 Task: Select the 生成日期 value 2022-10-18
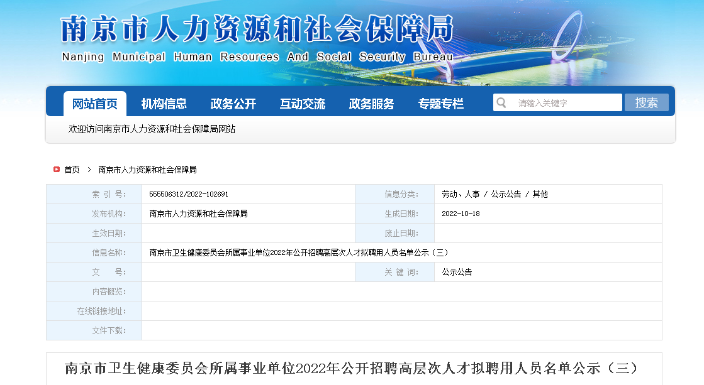(461, 214)
